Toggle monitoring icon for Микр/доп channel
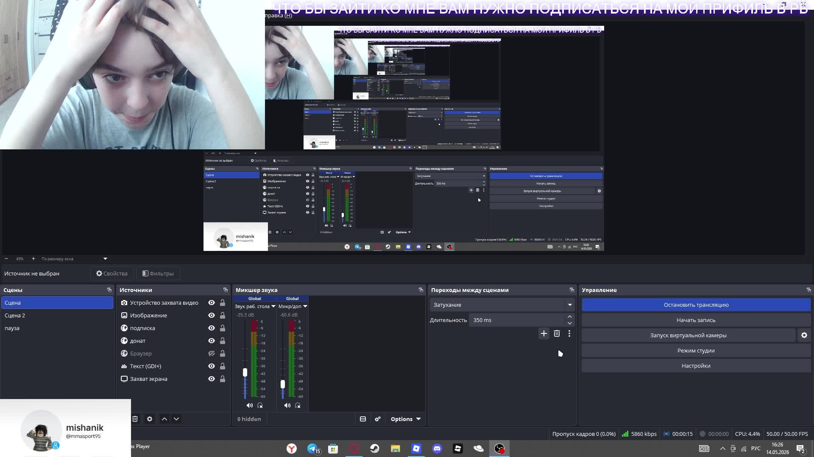 [x=298, y=405]
